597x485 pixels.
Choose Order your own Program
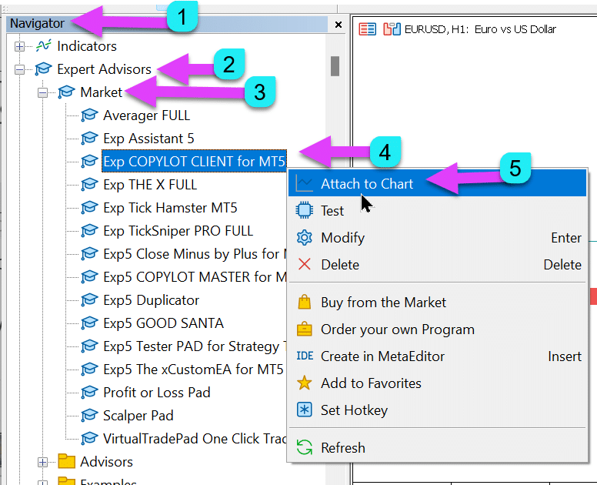tap(397, 329)
